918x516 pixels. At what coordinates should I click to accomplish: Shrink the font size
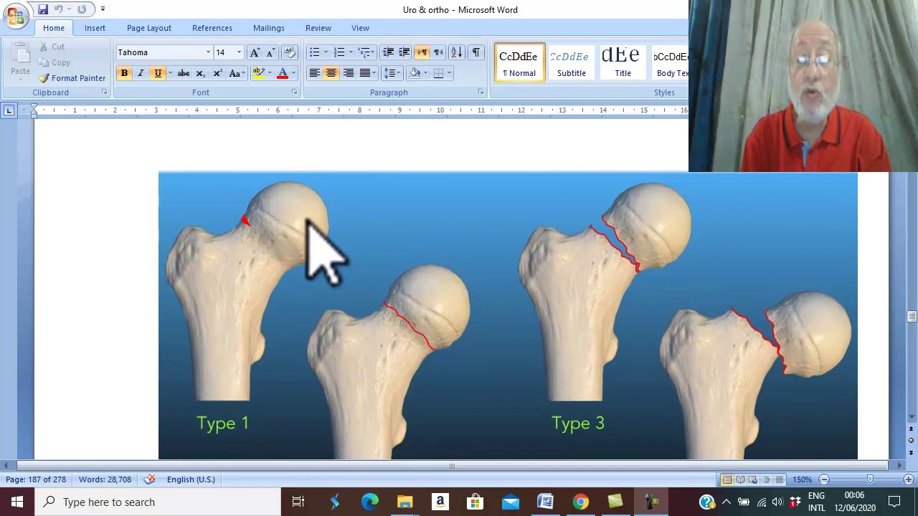(270, 52)
